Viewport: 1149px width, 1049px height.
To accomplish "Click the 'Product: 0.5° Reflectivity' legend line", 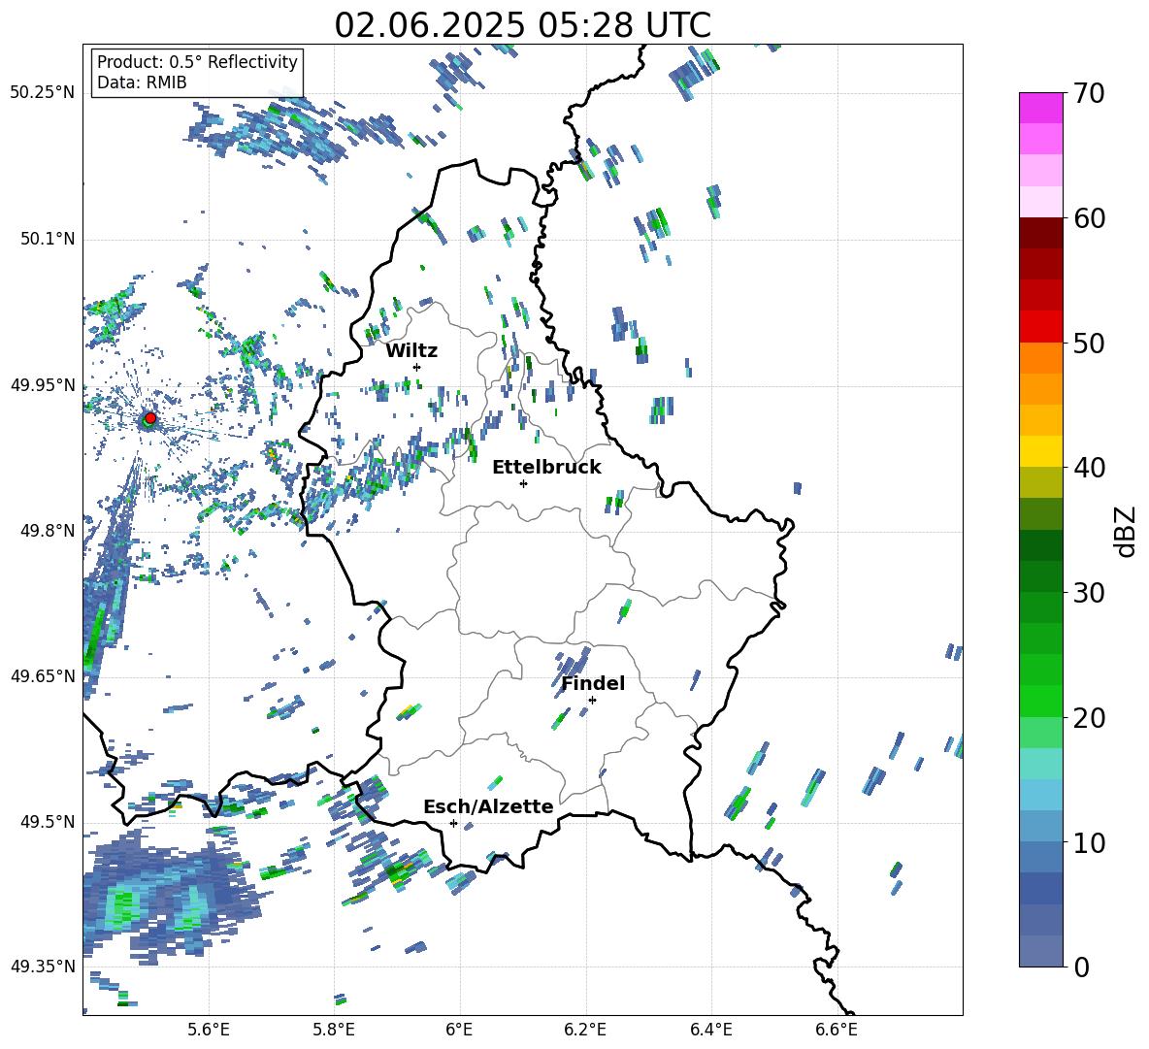I will pyautogui.click(x=197, y=61).
